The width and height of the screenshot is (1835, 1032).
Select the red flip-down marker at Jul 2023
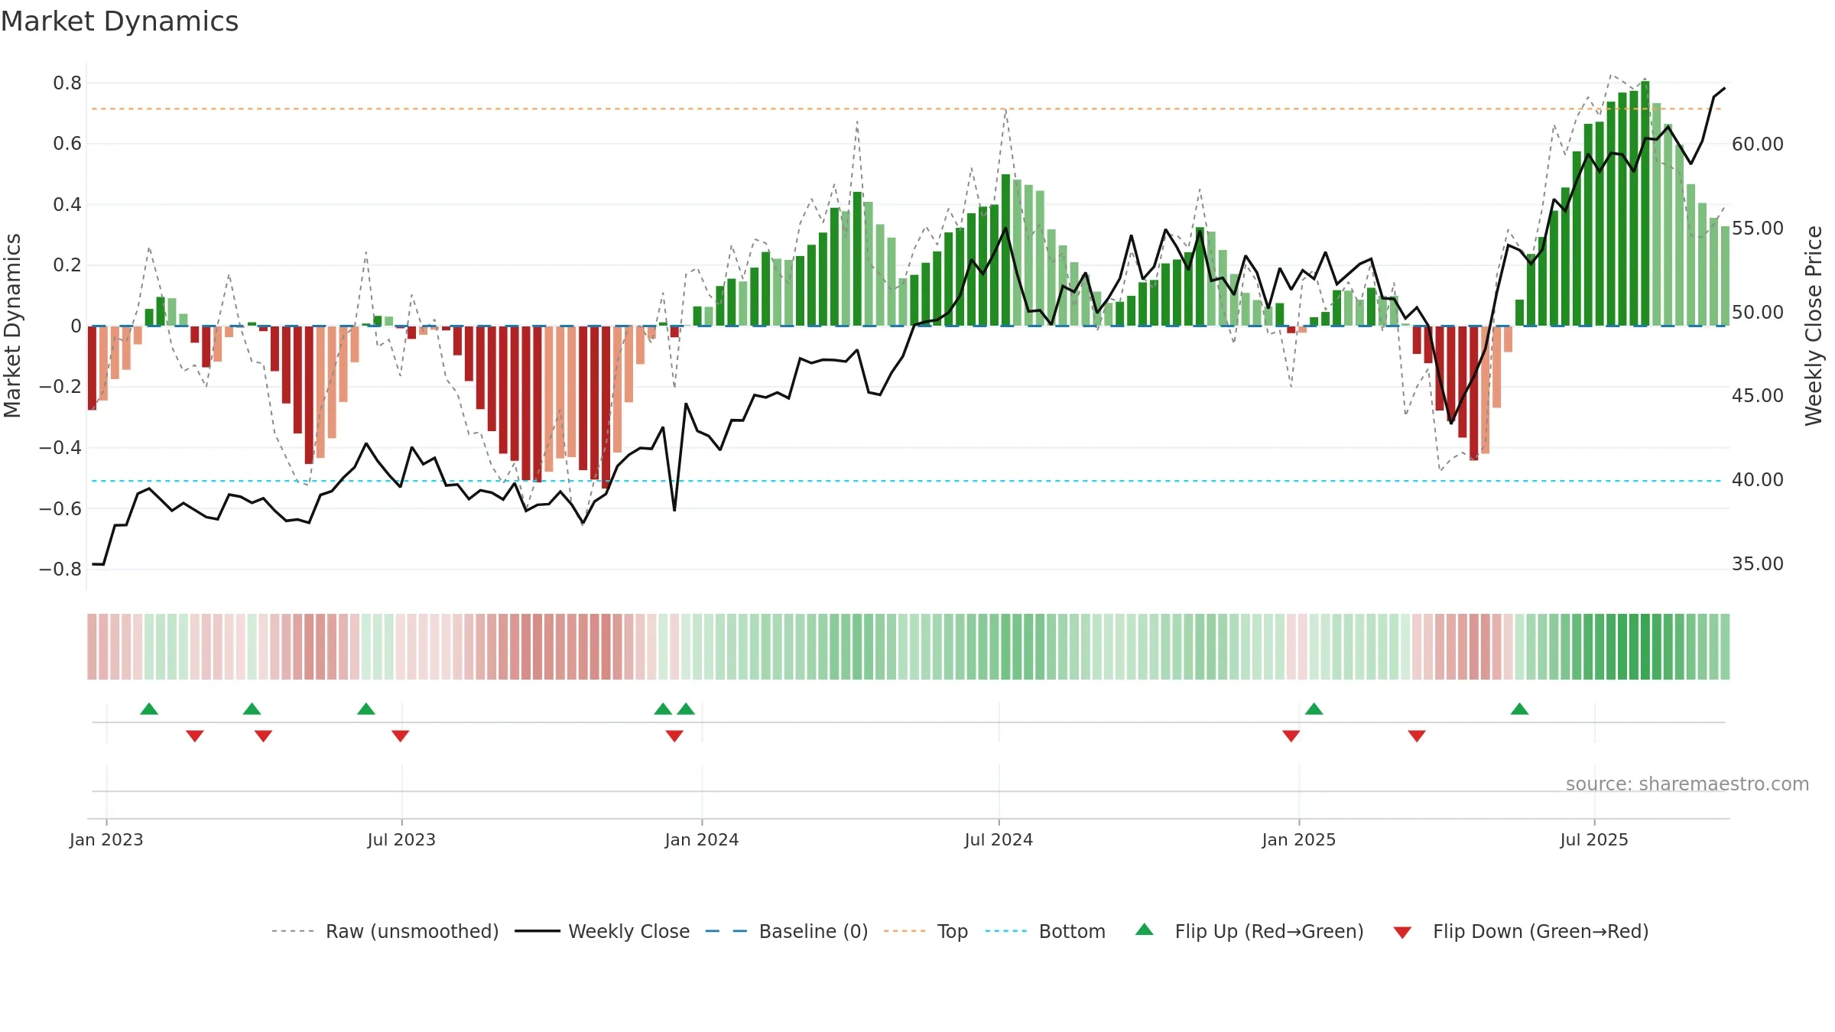click(401, 736)
